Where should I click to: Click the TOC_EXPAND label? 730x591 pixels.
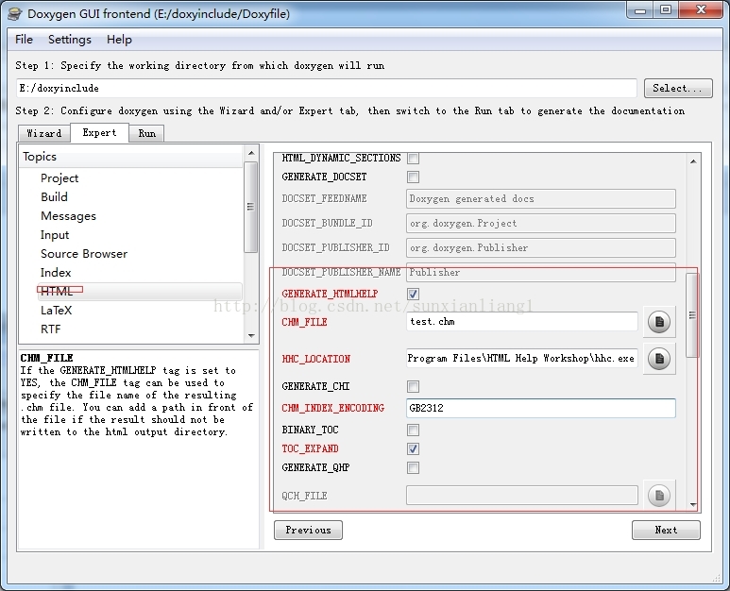(310, 448)
